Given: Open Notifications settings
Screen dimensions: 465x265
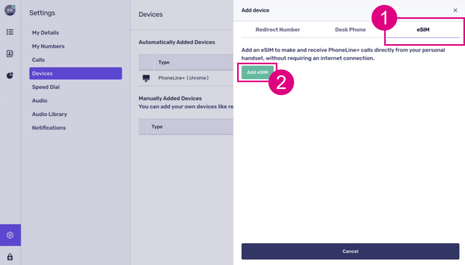Looking at the screenshot, I should pos(49,128).
